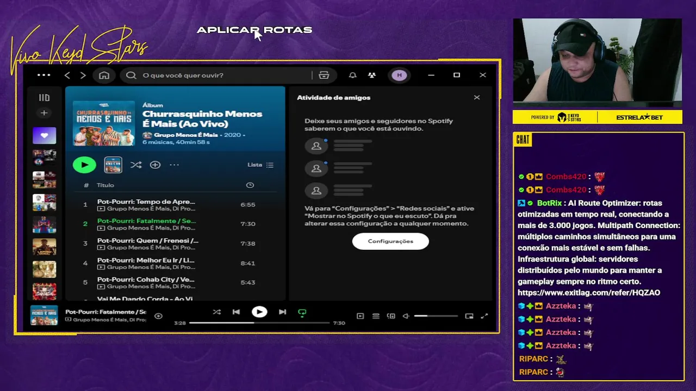Open the friend activity icon in top bar
The image size is (696, 391).
(372, 75)
